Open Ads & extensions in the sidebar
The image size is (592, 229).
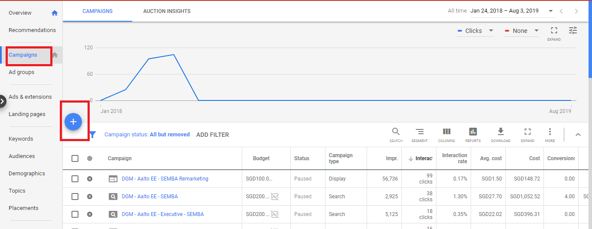(x=30, y=97)
